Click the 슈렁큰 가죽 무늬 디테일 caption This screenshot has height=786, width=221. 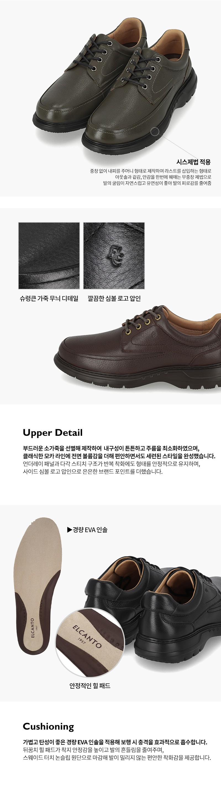[x=49, y=299]
